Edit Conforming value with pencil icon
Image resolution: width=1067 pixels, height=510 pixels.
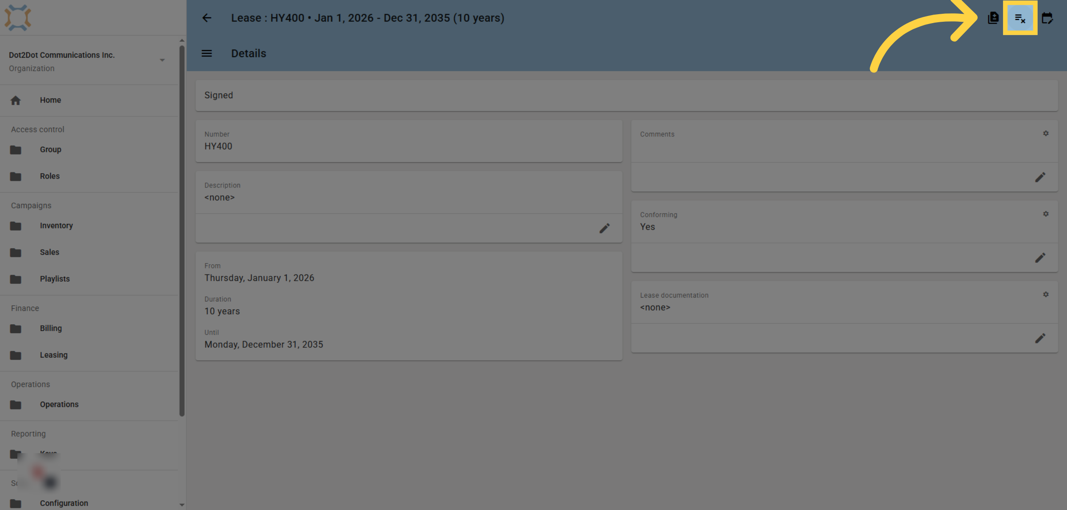coord(1040,258)
